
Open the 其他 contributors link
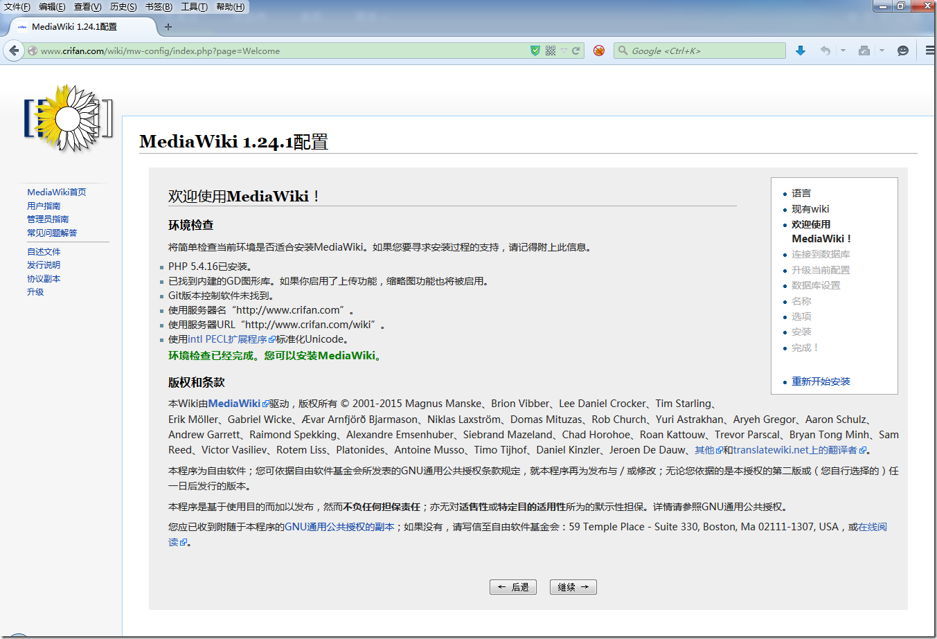(708, 450)
